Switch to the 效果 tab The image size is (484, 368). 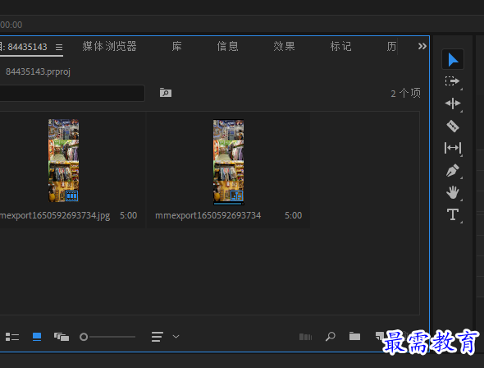(x=284, y=46)
